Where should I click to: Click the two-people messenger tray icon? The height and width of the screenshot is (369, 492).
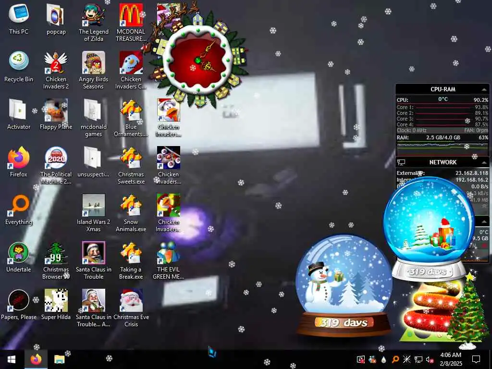pos(372,359)
